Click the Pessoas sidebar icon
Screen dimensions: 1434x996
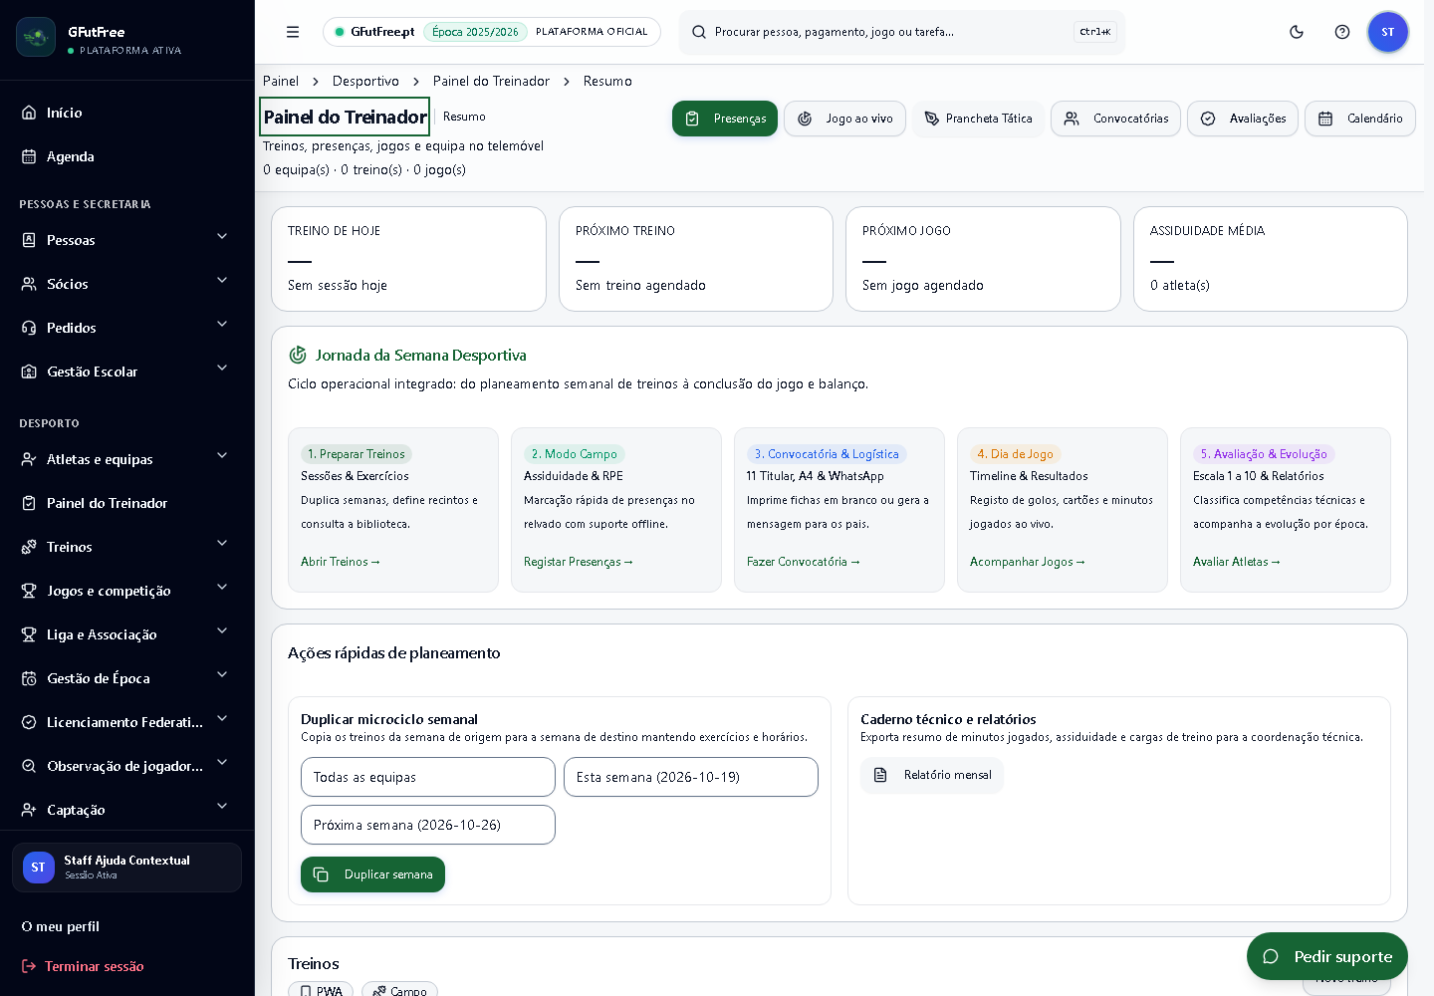[29, 240]
